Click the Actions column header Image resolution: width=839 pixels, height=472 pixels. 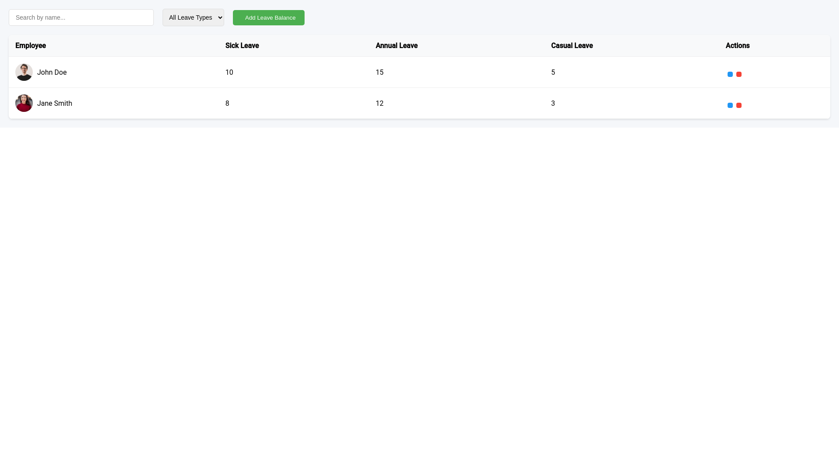tap(738, 45)
